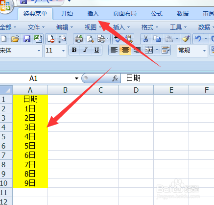Viewport: 214px width, 205px height.
Task: Open the 全部 classic menu
Action: pos(8,27)
